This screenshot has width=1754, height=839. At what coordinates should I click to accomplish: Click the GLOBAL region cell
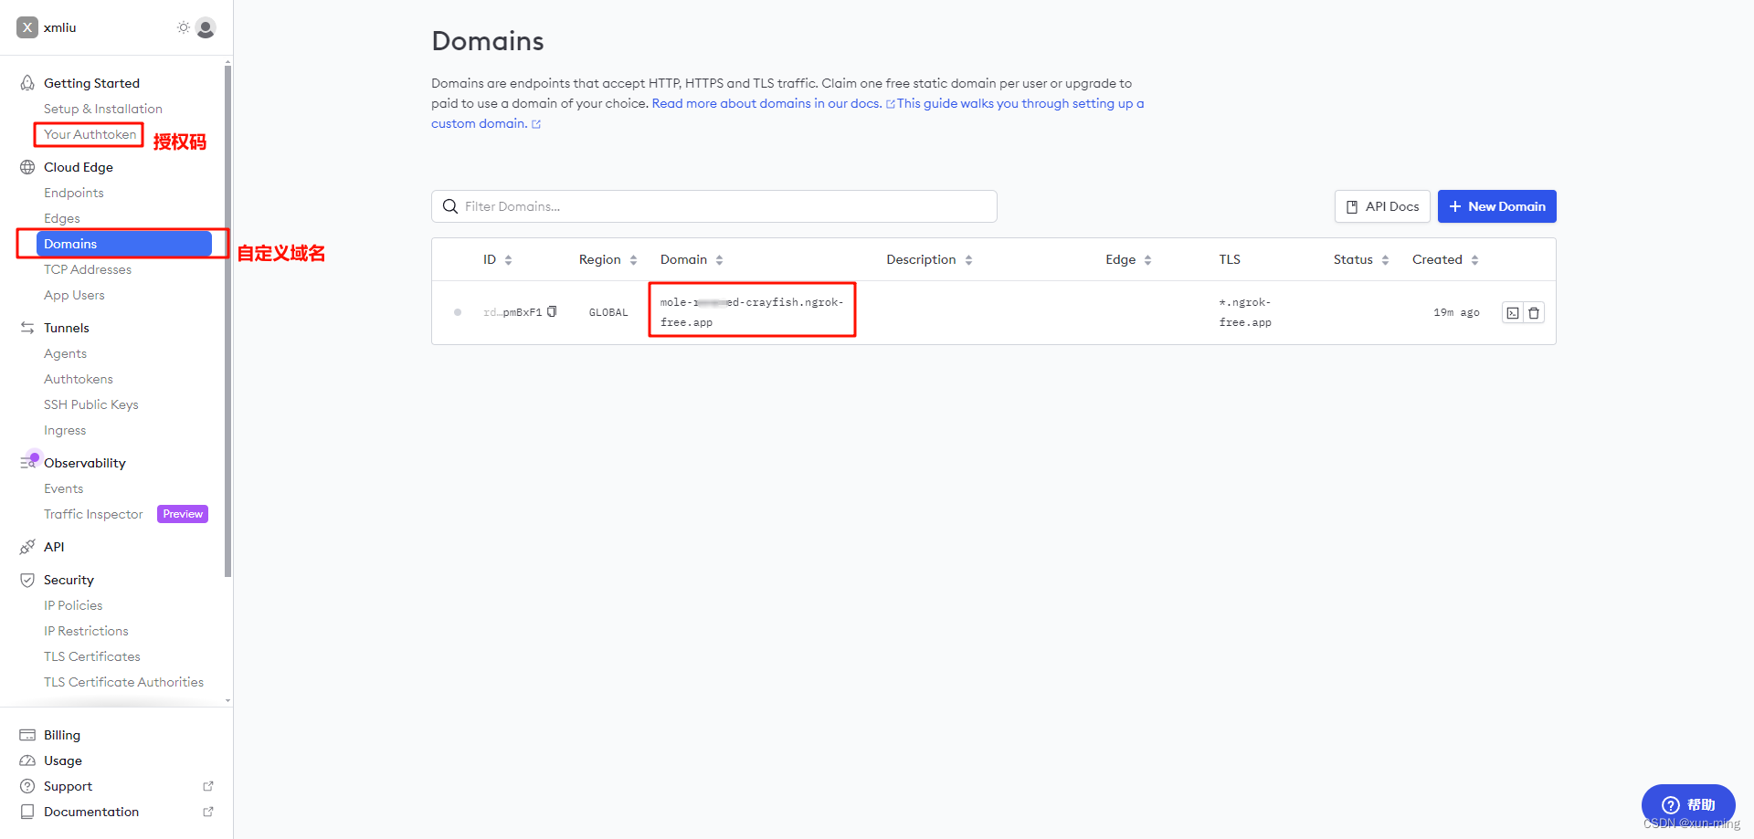608,312
